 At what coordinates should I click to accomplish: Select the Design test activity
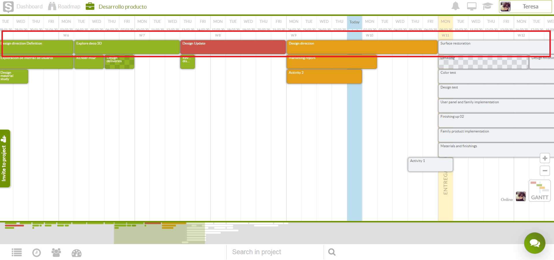tap(496, 91)
